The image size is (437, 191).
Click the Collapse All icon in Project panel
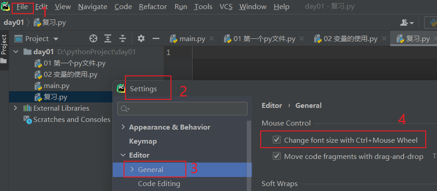pyautogui.click(x=122, y=38)
